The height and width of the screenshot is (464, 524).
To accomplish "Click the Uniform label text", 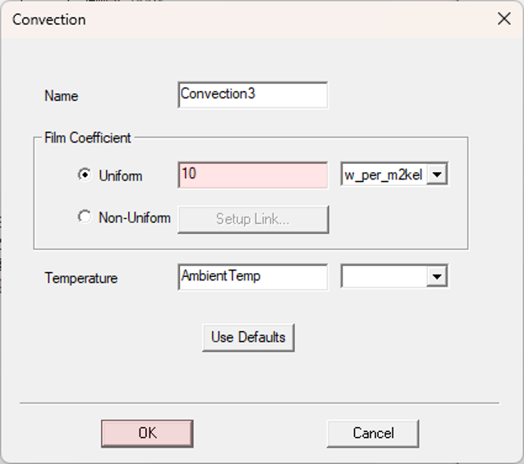I will (x=121, y=175).
